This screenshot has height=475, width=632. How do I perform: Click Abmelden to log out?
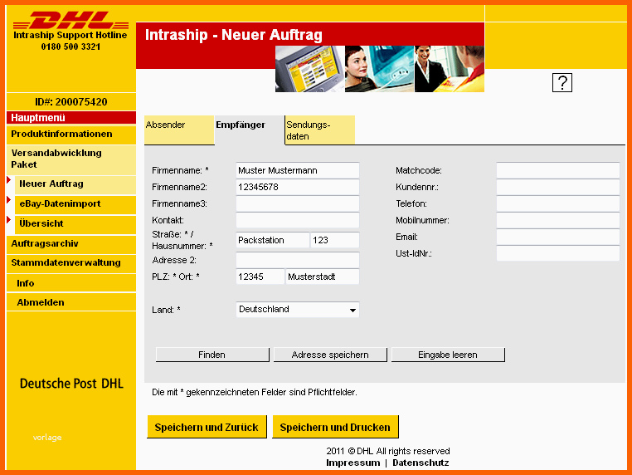click(71, 302)
